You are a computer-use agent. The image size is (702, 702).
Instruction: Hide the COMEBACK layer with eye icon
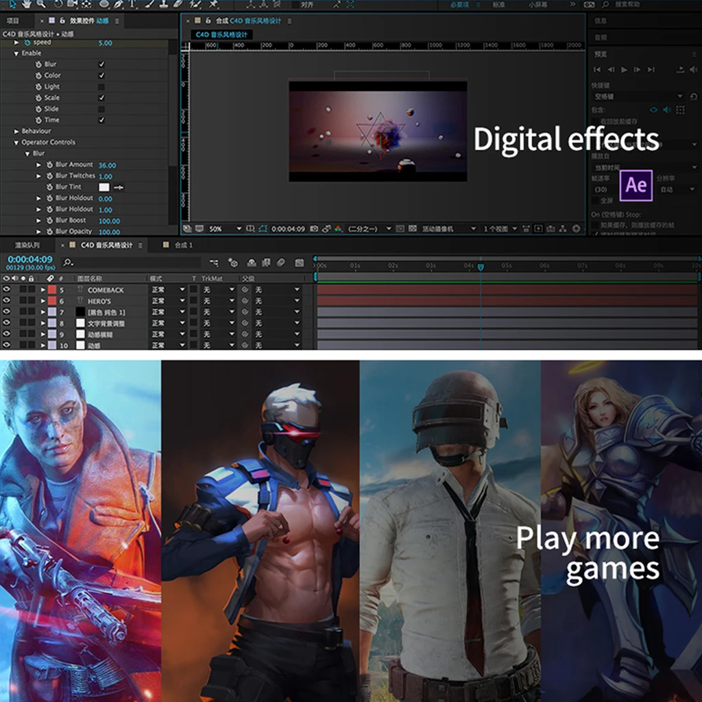click(x=6, y=290)
